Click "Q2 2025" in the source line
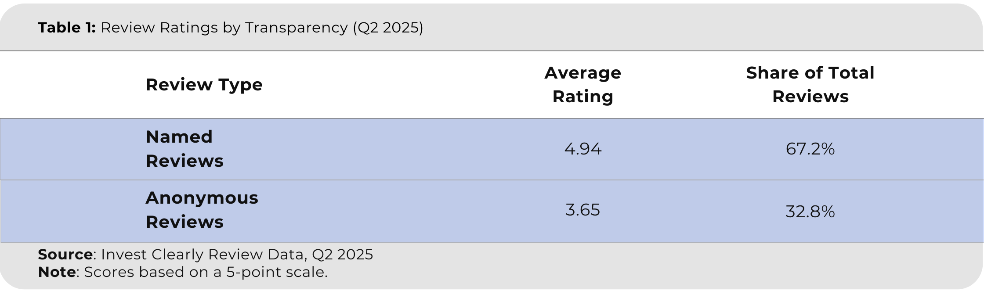The height and width of the screenshot is (291, 984). [x=342, y=255]
